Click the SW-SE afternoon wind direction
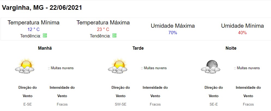Image resolution: width=271 pixels, height=111 pixels. tap(121, 104)
